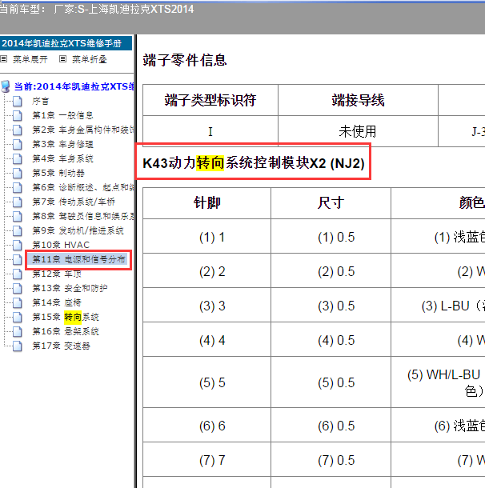Screen dimensions: 485x488
Task: Click the document icon beside 第15章 转向系统
Action: tap(18, 317)
